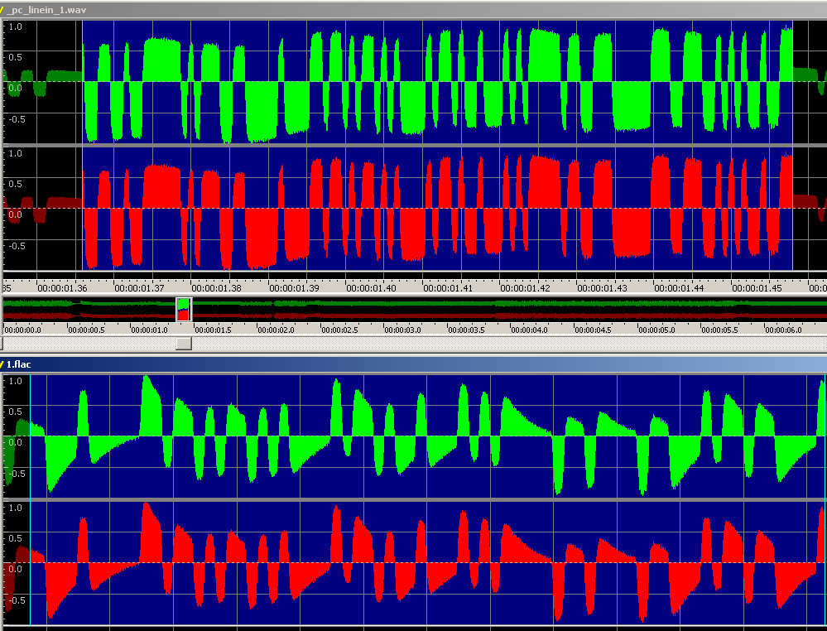Click the horizontal scrollbar thumb
Screen dimensions: 827x631
(x=184, y=343)
